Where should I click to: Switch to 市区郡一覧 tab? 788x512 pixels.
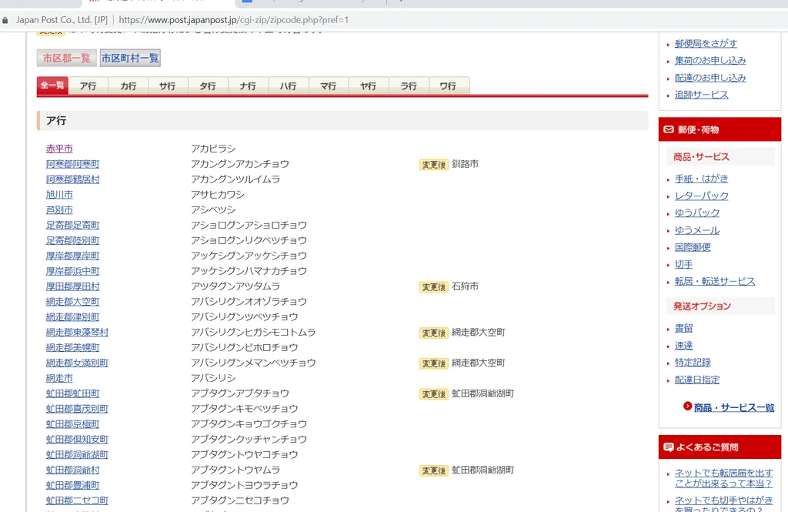point(66,59)
